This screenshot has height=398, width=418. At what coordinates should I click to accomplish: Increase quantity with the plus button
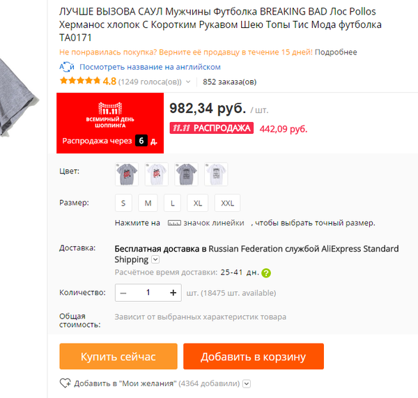click(173, 293)
